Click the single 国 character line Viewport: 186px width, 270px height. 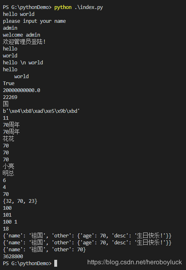6,104
